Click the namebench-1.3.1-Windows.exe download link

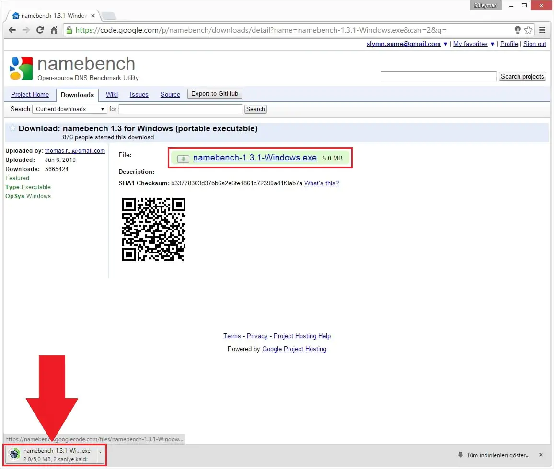coord(254,158)
